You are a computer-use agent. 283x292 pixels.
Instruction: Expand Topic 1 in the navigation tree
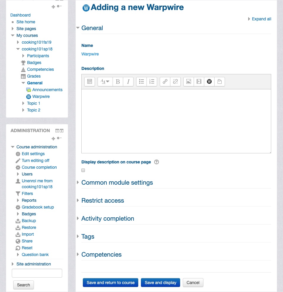[23, 103]
